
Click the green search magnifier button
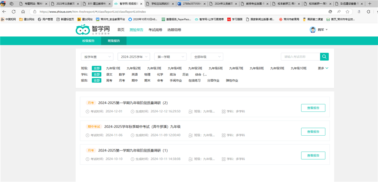[324, 57]
